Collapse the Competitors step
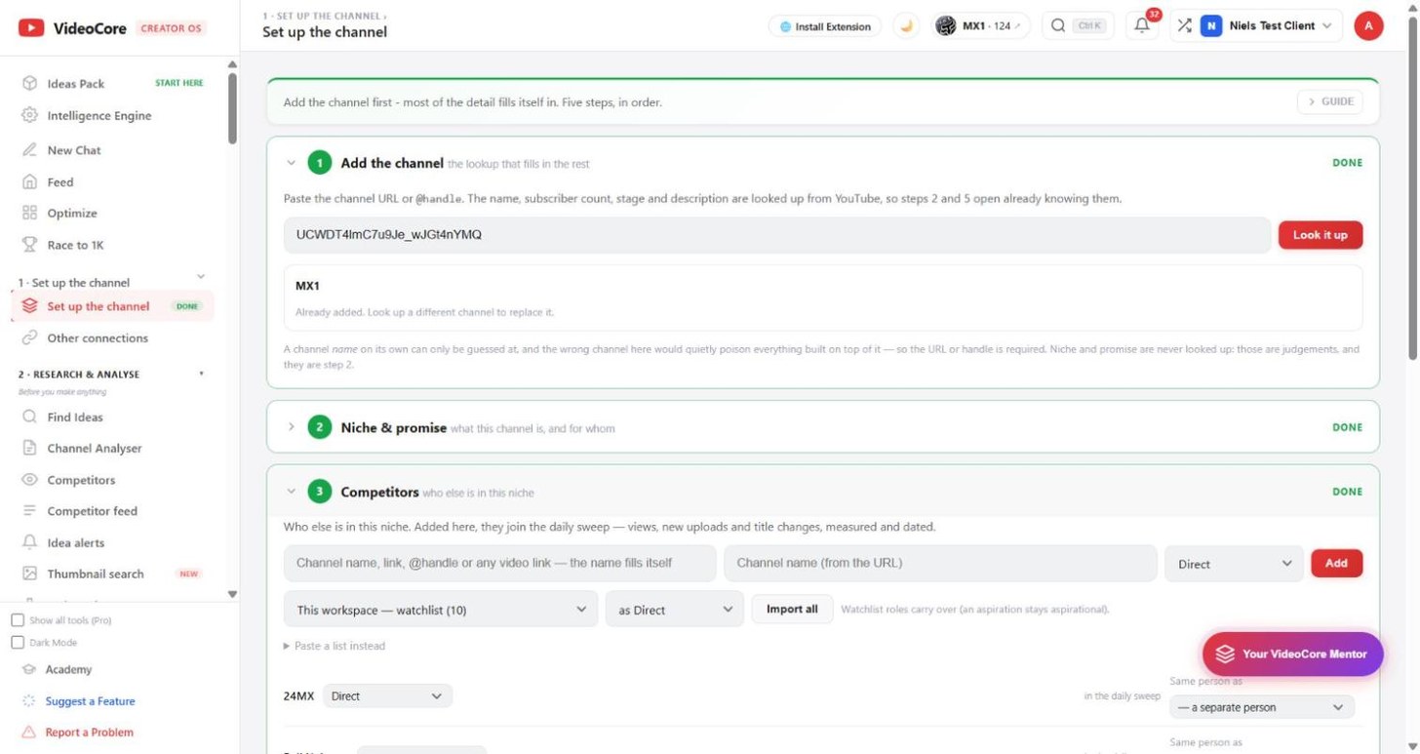 291,492
